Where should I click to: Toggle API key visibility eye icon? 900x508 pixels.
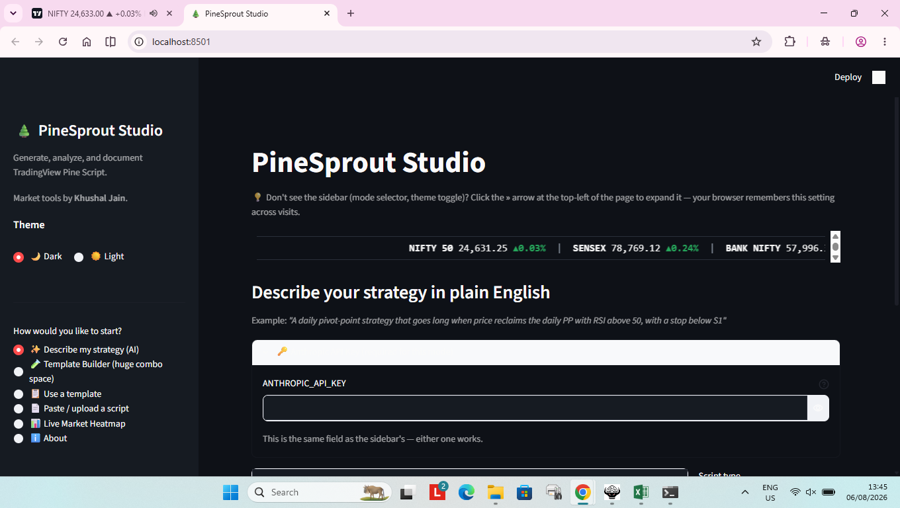(818, 408)
